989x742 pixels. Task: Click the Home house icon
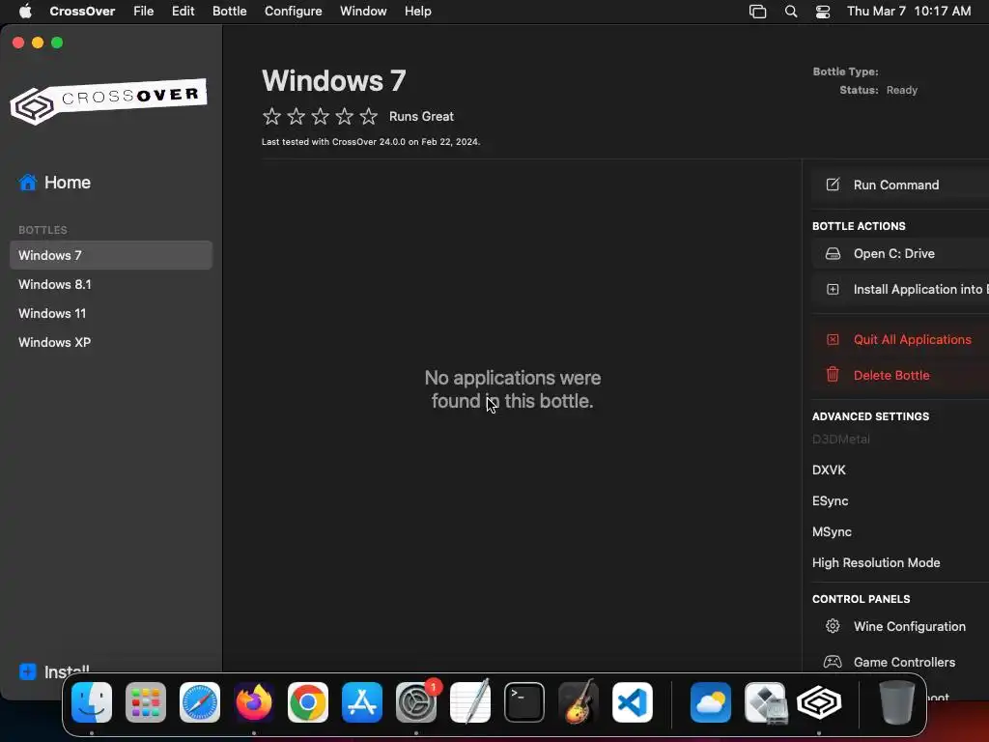[28, 183]
